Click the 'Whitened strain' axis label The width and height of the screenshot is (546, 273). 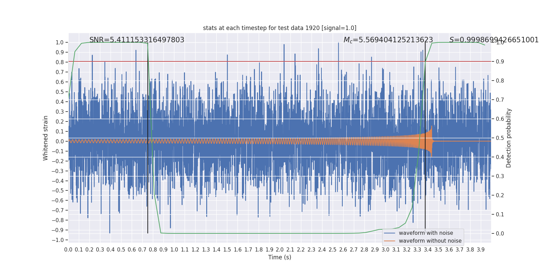[x=46, y=138]
